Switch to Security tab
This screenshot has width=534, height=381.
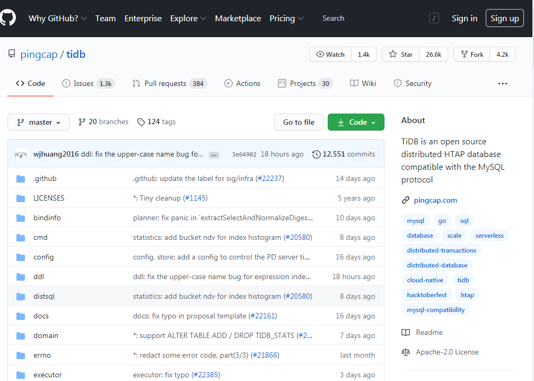(x=413, y=83)
